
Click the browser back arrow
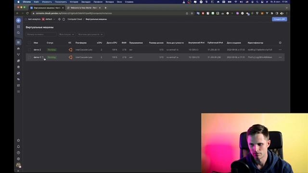[17, 13]
